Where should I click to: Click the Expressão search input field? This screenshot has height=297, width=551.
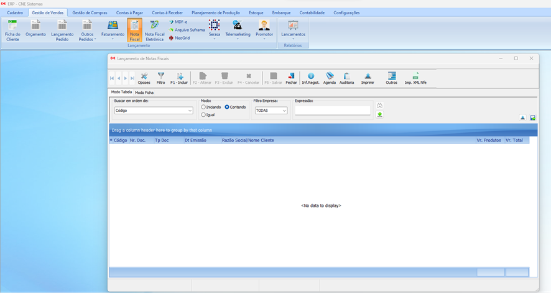click(x=332, y=111)
